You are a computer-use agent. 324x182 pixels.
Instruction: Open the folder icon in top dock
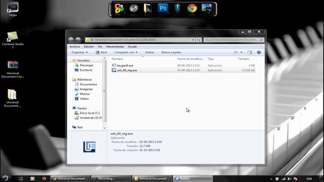(x=148, y=9)
